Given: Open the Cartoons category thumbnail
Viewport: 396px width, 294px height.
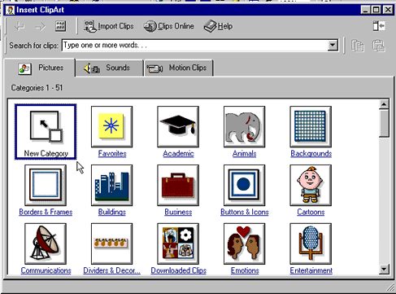Looking at the screenshot, I should [311, 186].
